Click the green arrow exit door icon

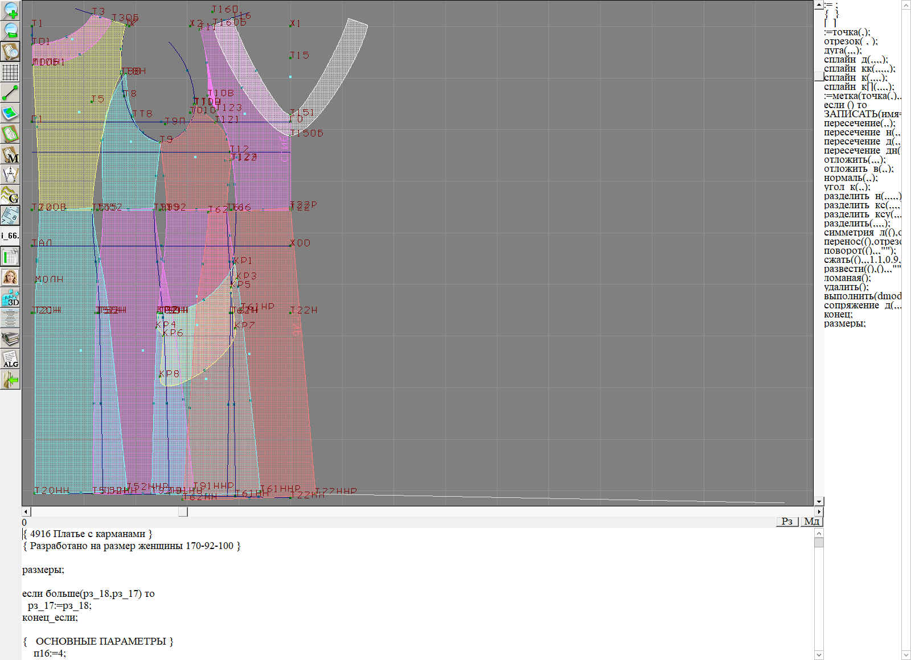[10, 379]
